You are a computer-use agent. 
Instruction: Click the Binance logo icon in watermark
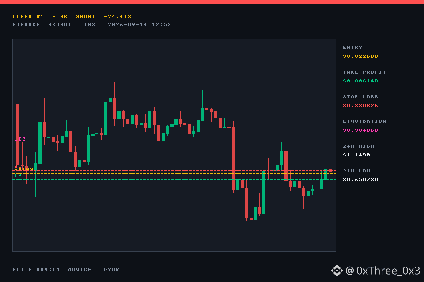337,271
